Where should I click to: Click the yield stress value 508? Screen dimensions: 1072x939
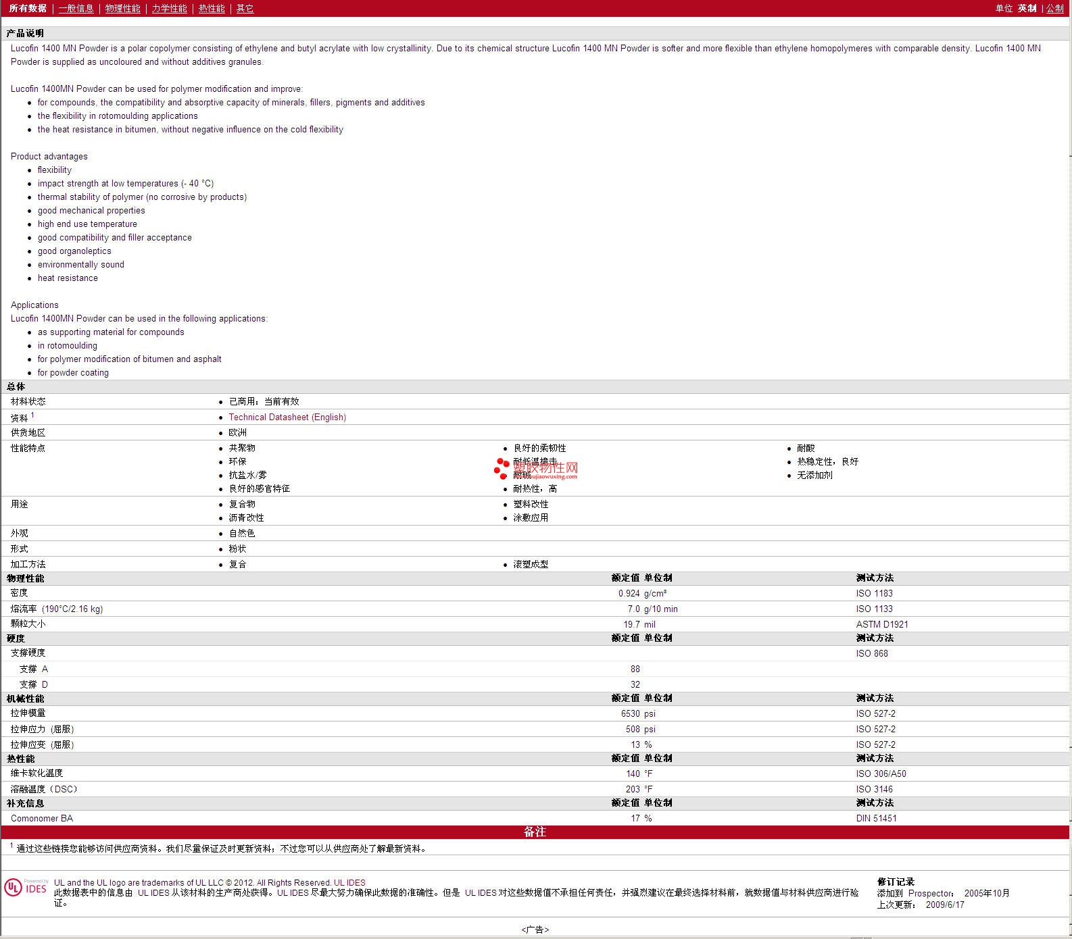click(633, 729)
